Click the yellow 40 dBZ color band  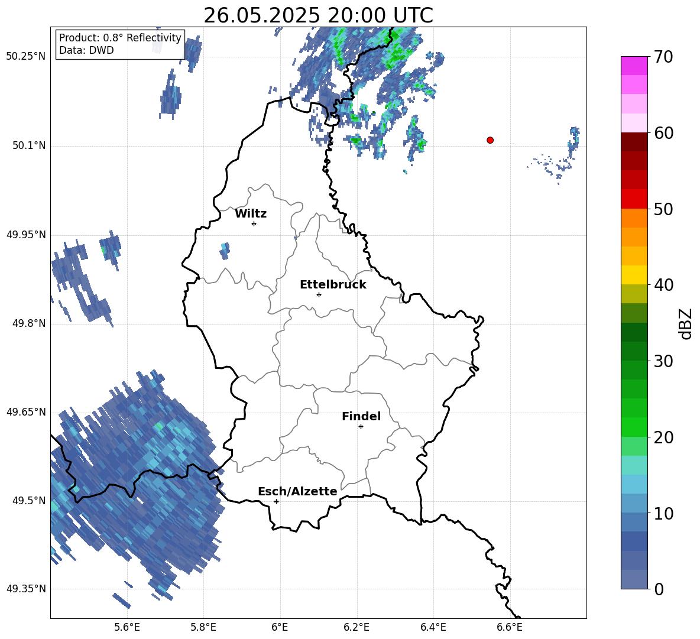pyautogui.click(x=634, y=274)
